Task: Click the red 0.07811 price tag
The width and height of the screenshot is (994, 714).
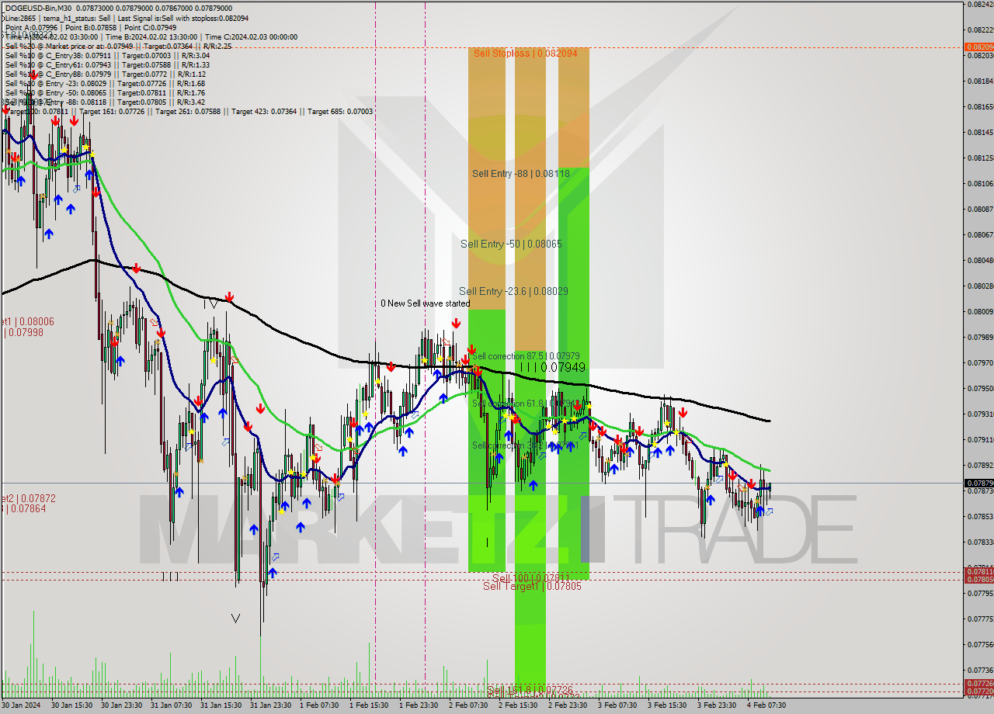Action: pos(978,572)
